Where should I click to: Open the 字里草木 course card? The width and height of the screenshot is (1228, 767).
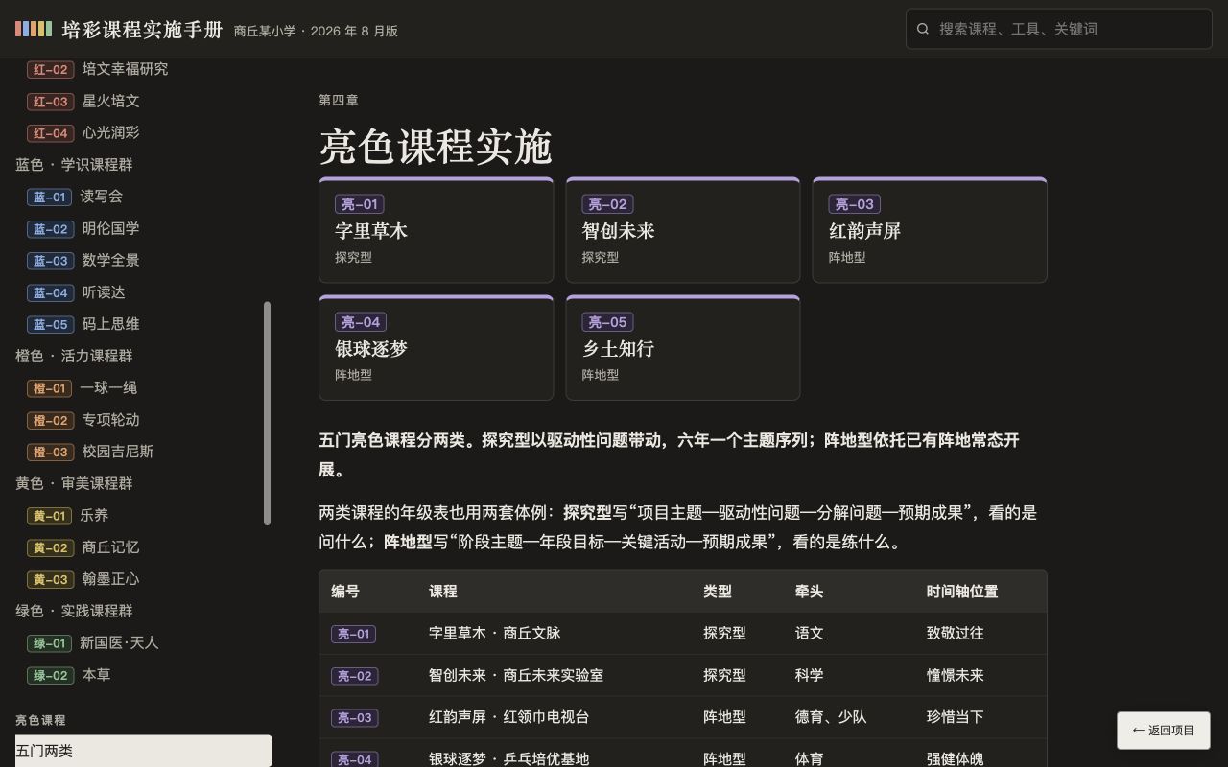[437, 230]
